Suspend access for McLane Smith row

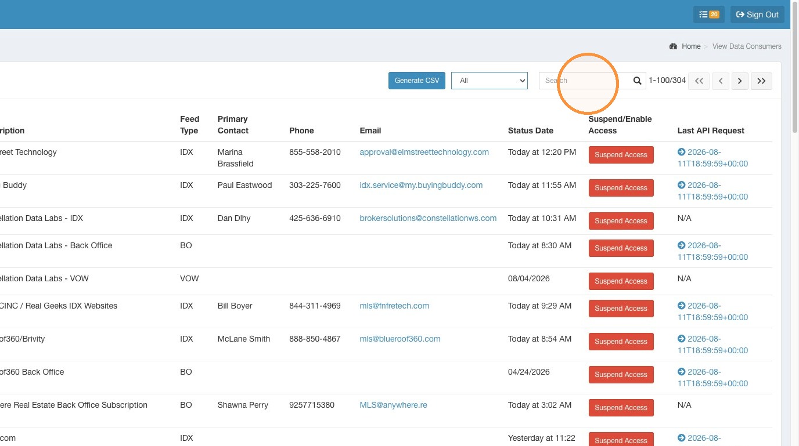[621, 342]
